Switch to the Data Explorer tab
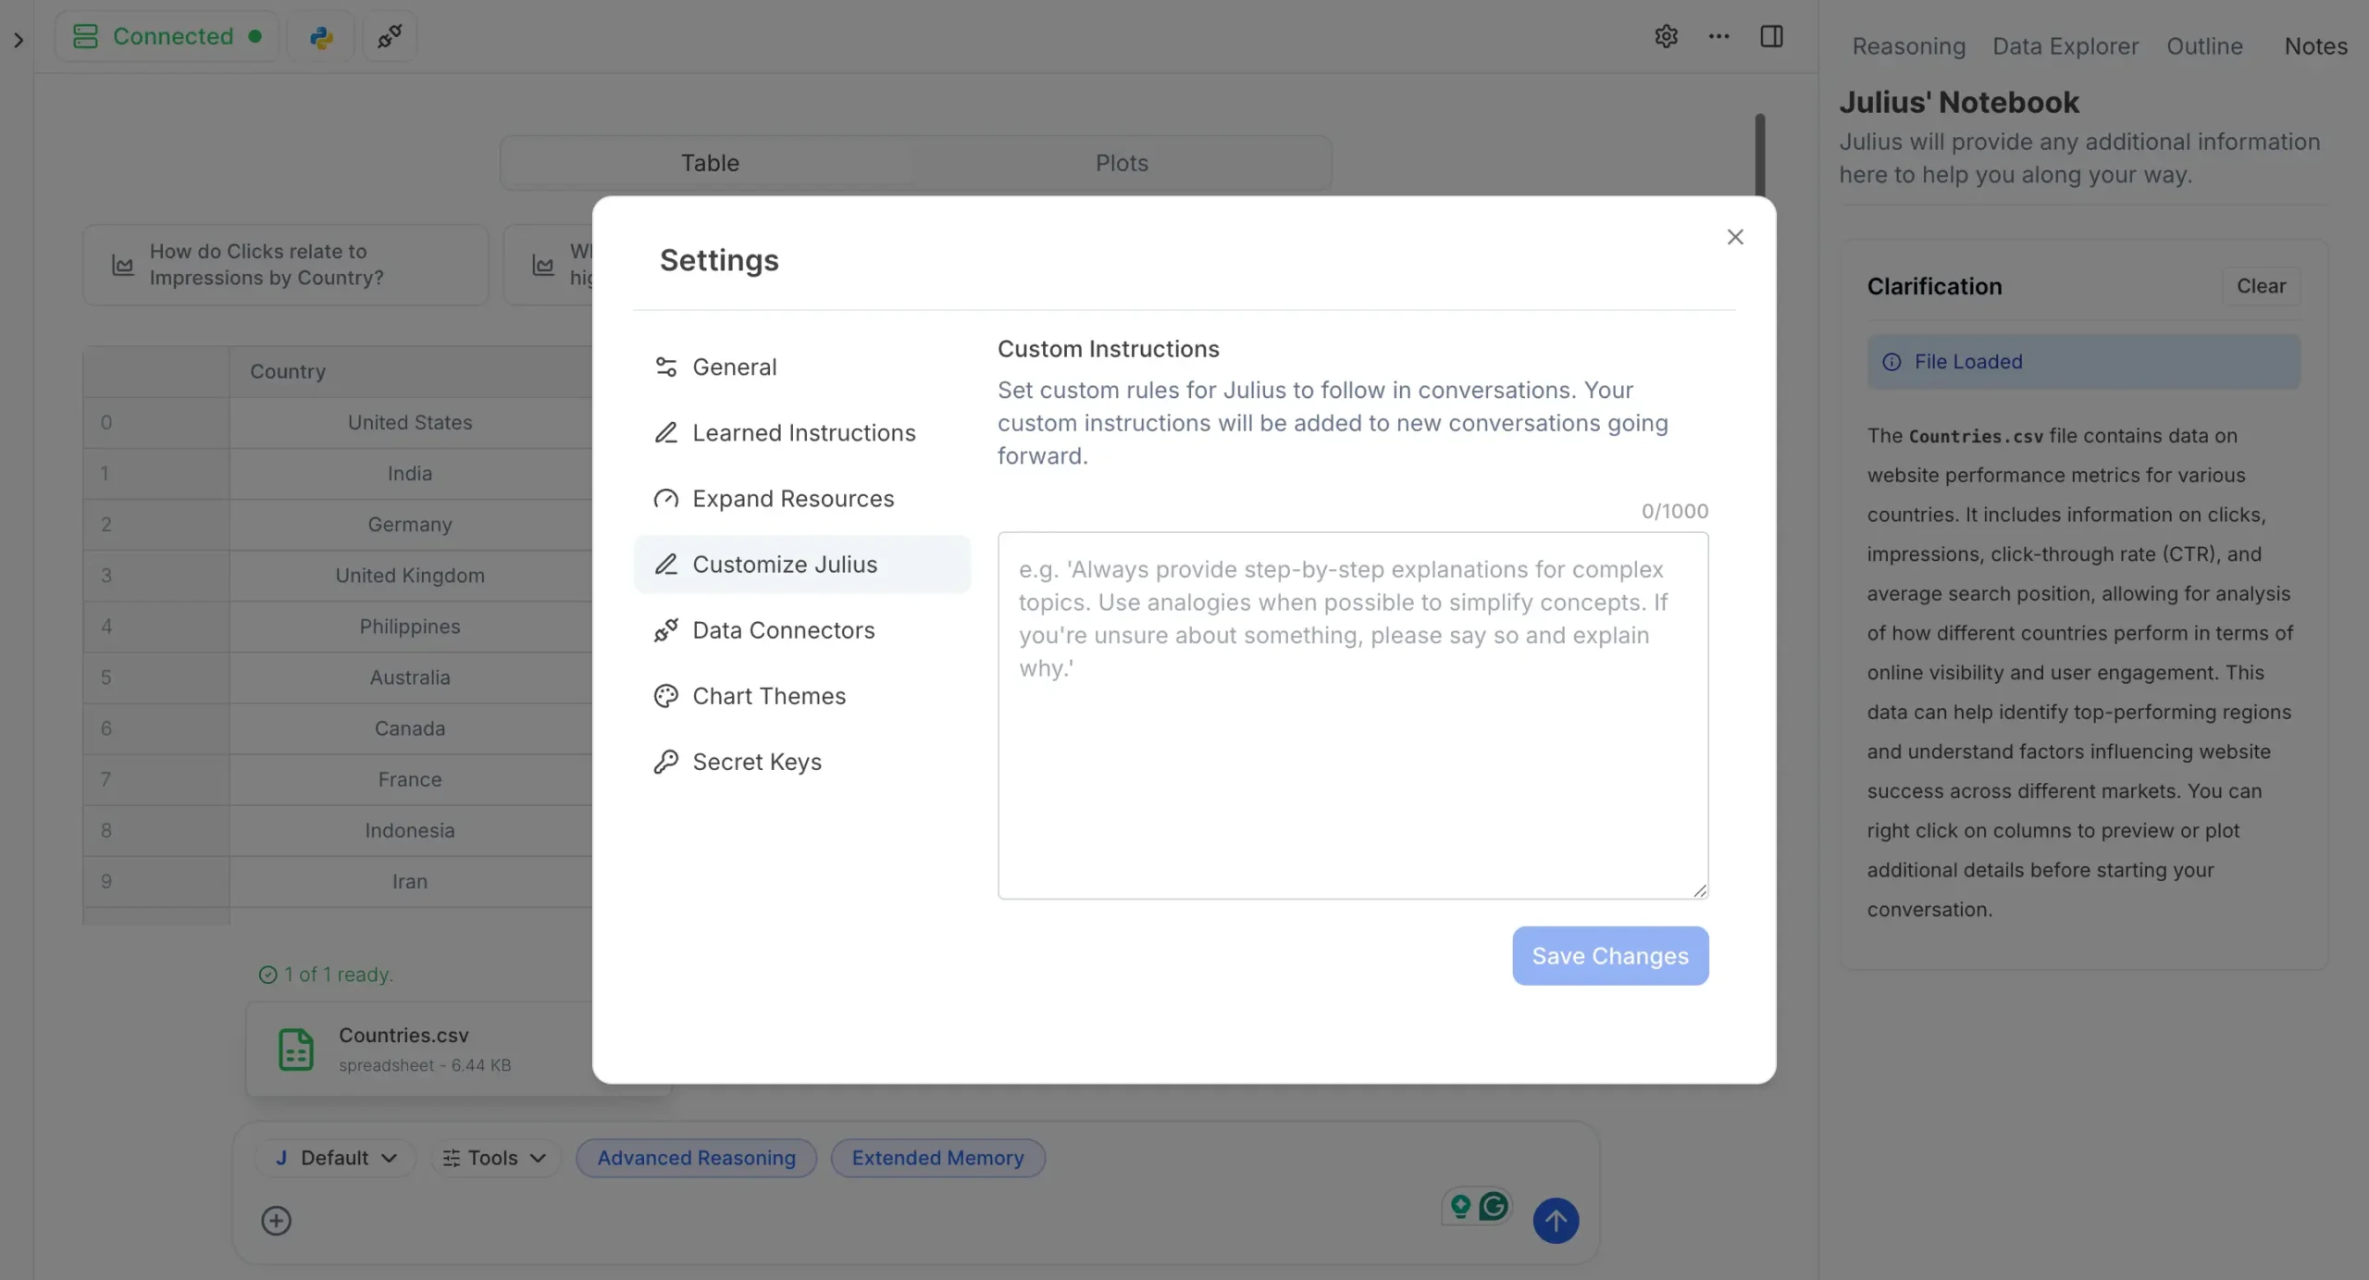The image size is (2369, 1280). pos(2065,46)
